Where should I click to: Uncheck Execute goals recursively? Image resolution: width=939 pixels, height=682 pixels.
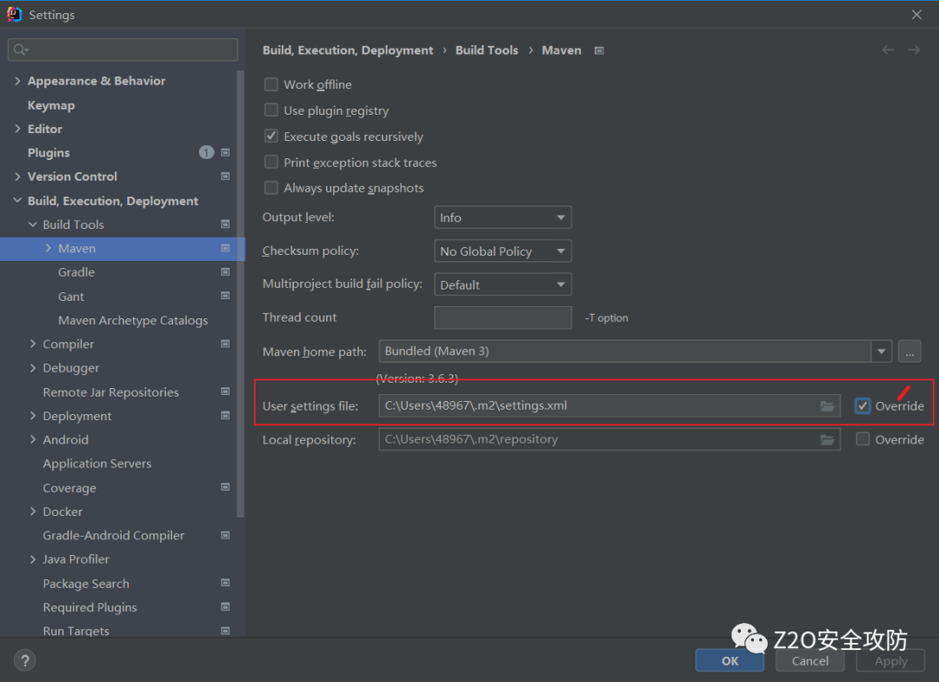pyautogui.click(x=271, y=136)
